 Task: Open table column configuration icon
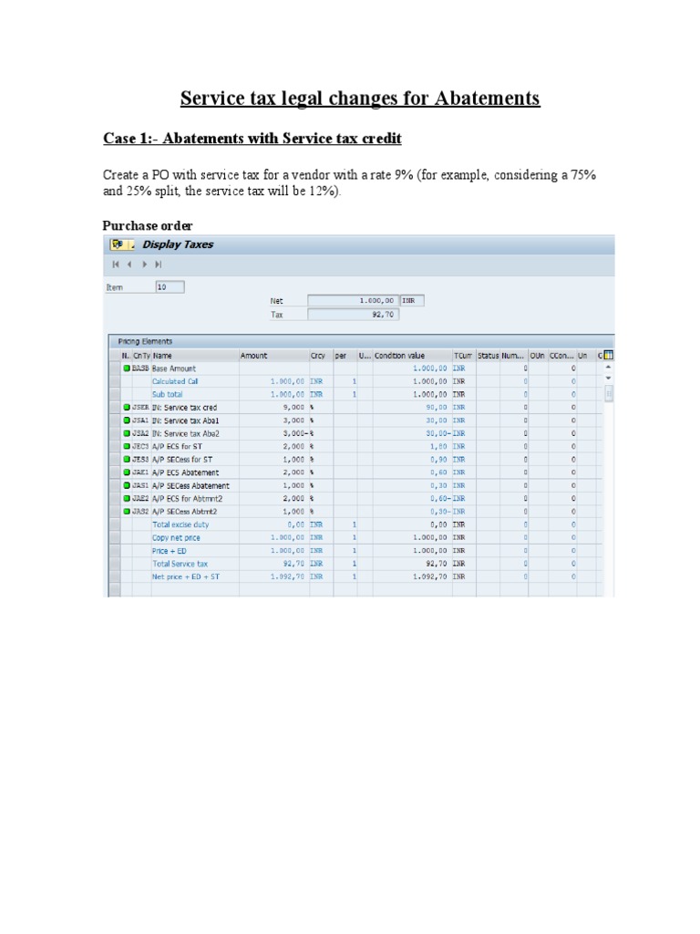[x=608, y=356]
